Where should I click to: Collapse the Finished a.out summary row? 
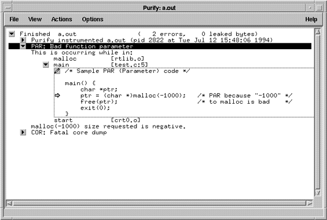(12, 34)
